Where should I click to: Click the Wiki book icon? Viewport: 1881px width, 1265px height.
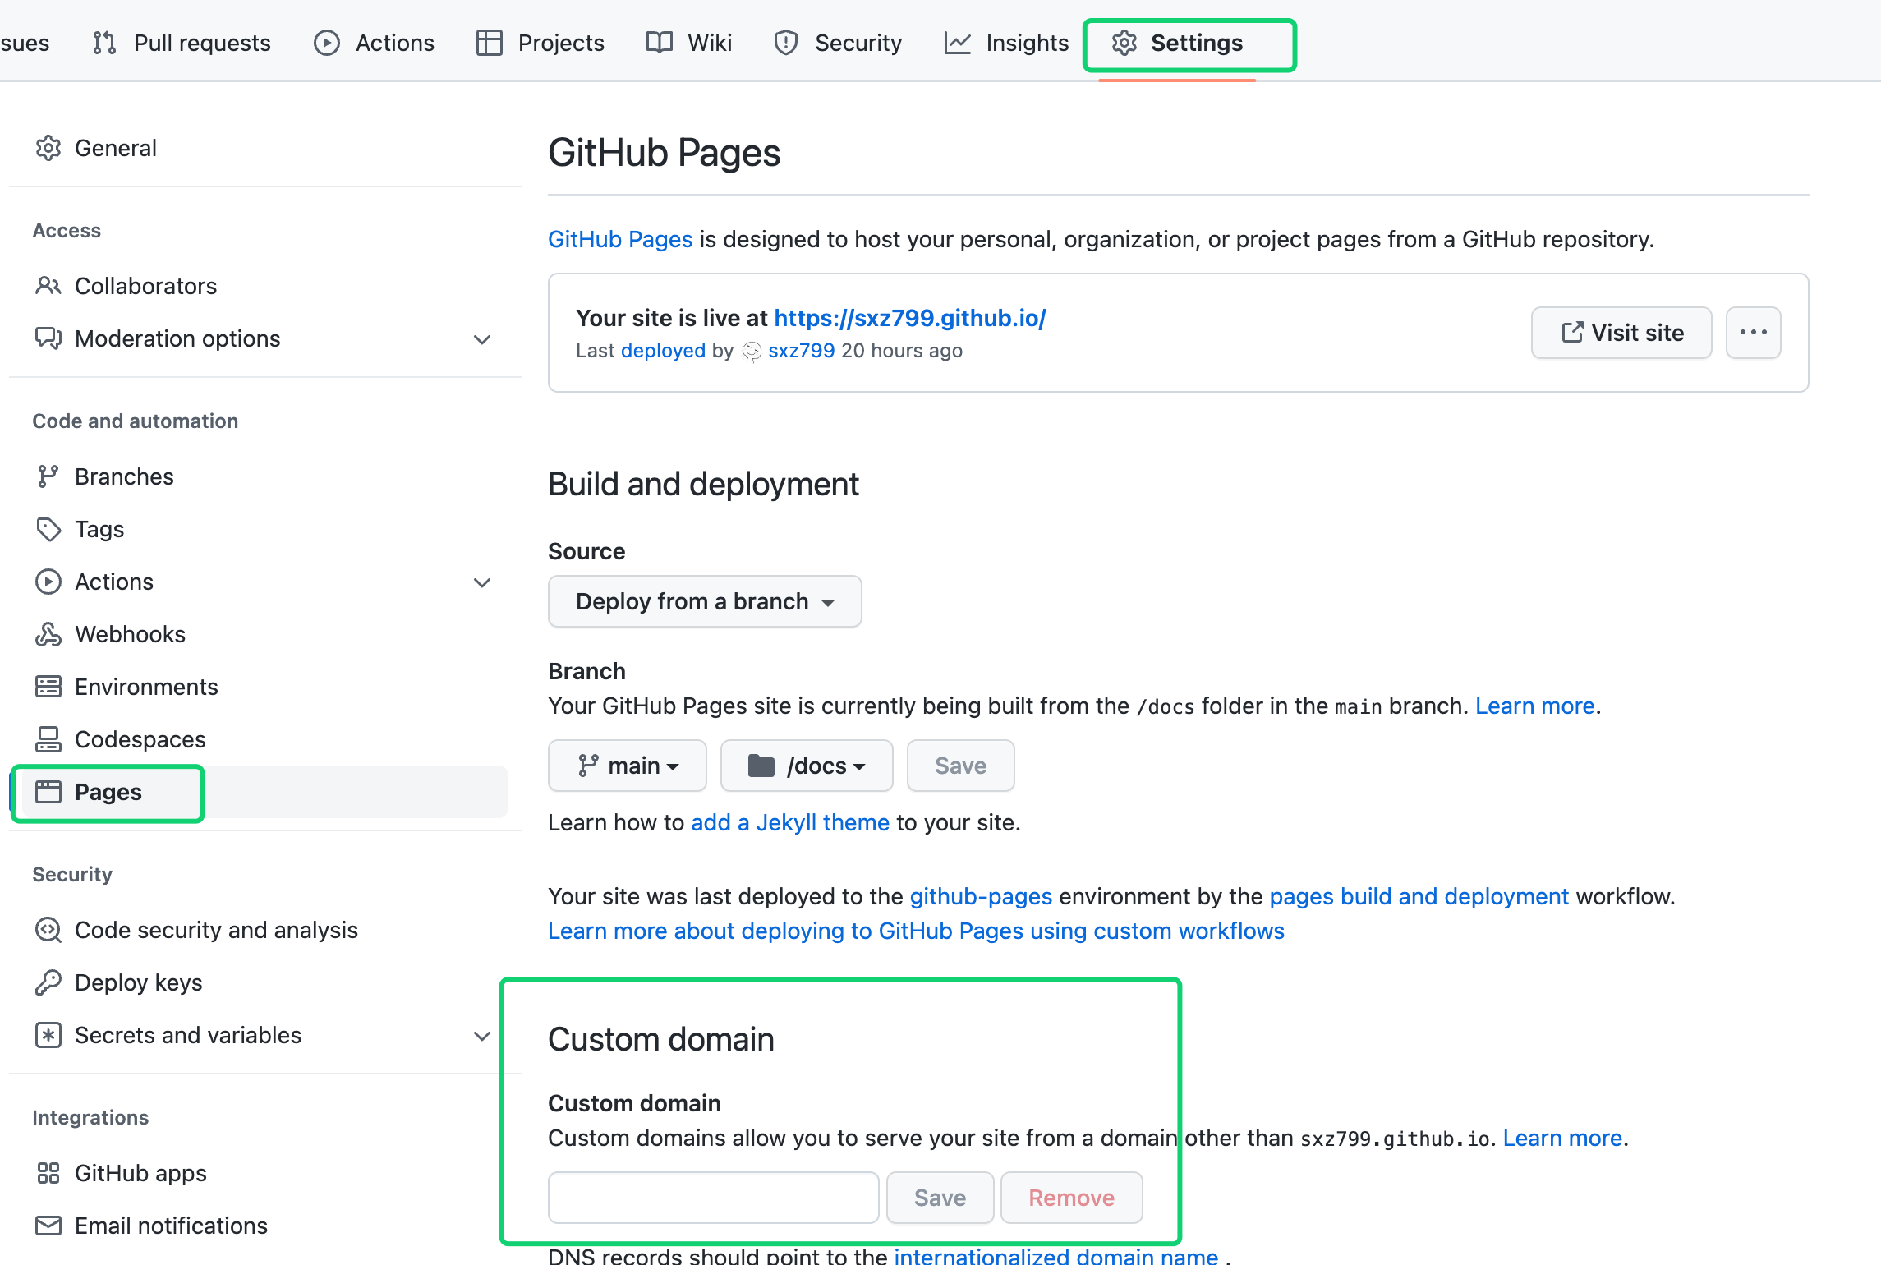pos(660,43)
